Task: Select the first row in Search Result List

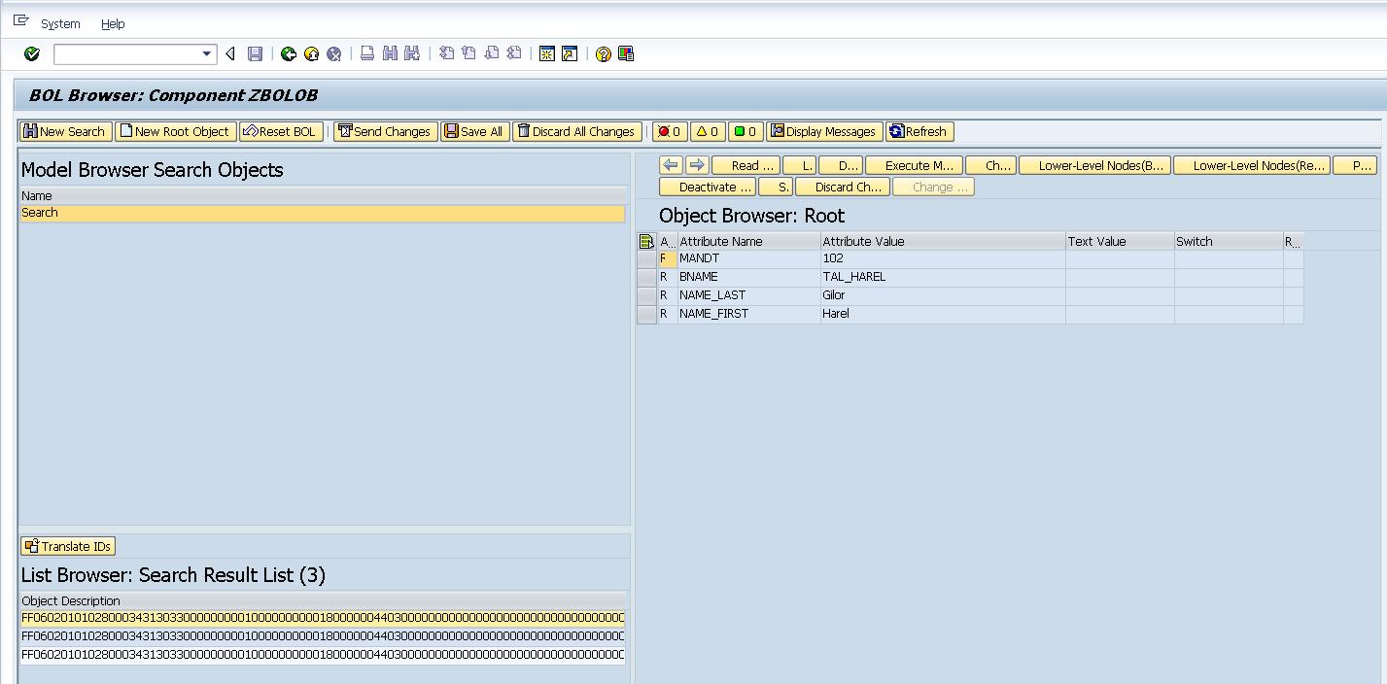Action: 321,618
